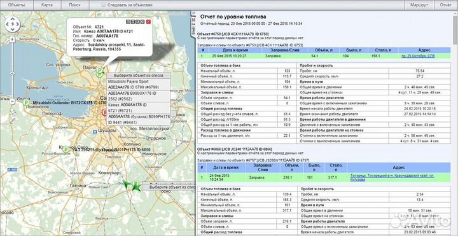This screenshot has height=236, width=458.
Task: Open the Маршрут menu
Action: (419, 5)
